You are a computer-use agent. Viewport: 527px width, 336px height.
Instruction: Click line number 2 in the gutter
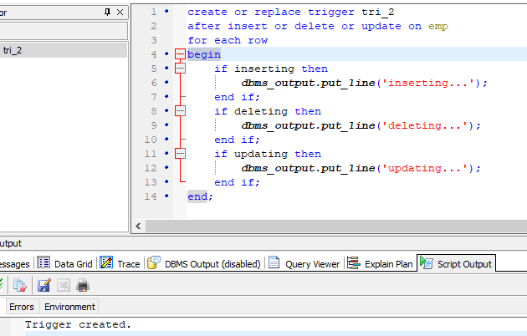click(154, 26)
